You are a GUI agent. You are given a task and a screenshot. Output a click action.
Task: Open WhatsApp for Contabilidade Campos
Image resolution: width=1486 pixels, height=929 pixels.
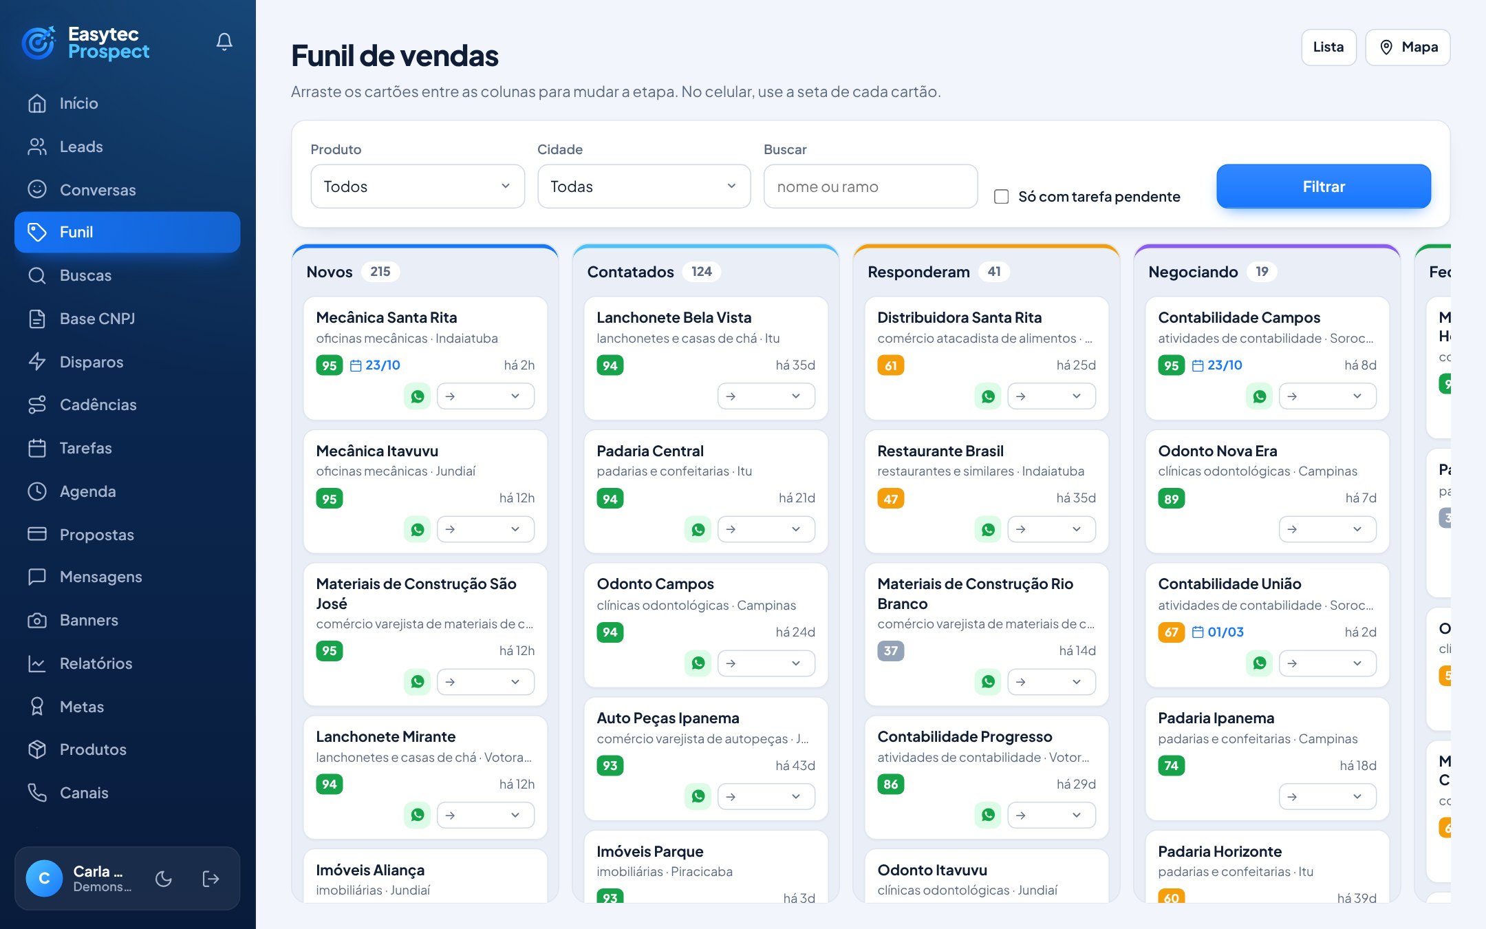tap(1259, 396)
